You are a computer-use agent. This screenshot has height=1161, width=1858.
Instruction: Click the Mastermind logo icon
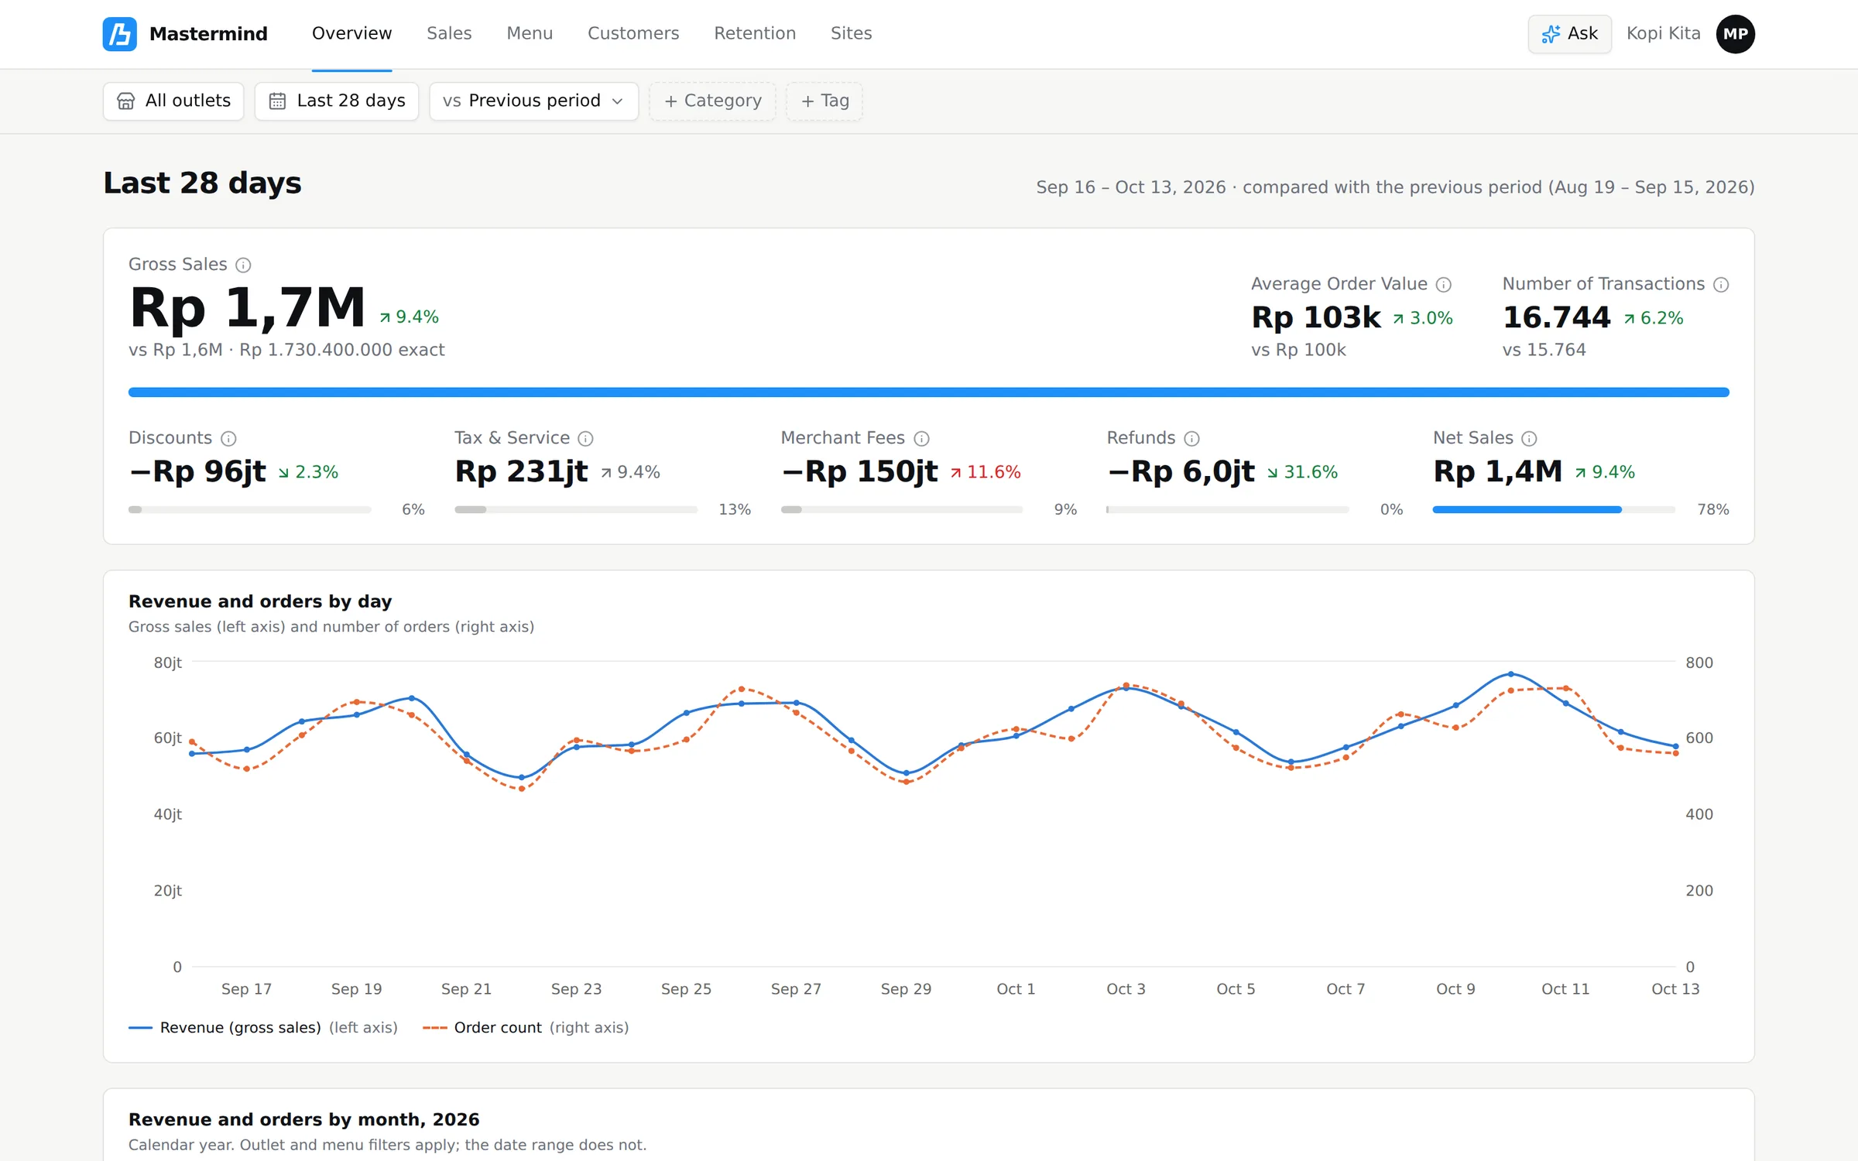119,34
